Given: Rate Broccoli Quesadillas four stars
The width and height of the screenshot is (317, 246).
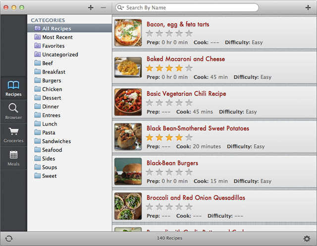Looking at the screenshot, I should click(x=179, y=206).
